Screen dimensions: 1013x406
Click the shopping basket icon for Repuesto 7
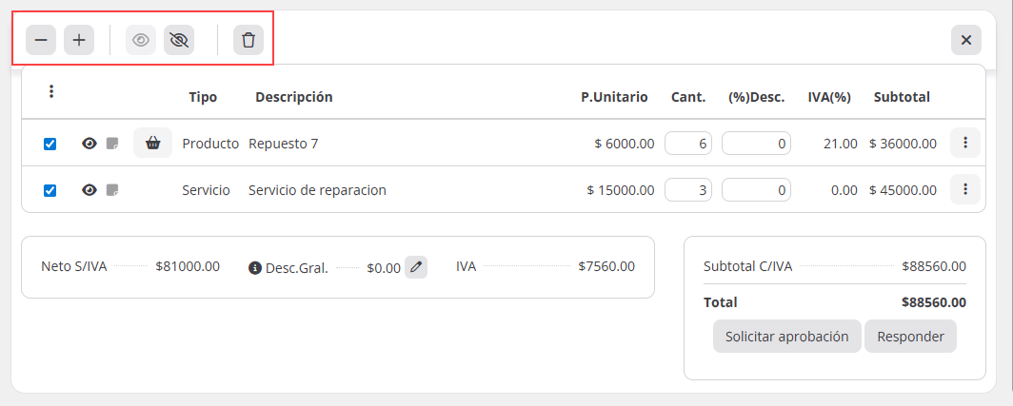[x=152, y=144]
